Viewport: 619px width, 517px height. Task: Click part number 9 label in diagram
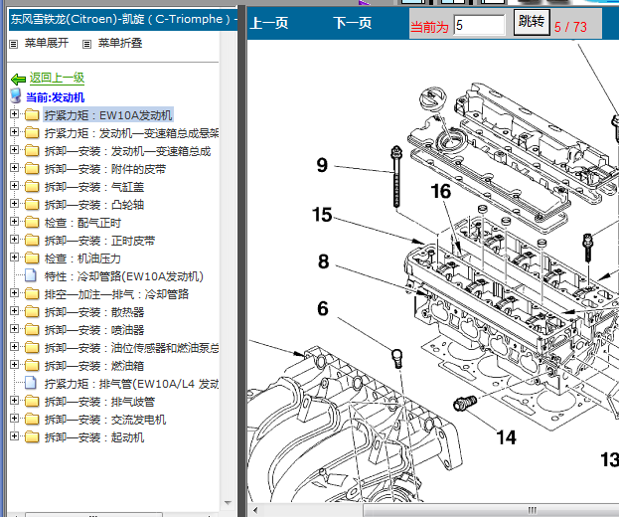click(322, 165)
